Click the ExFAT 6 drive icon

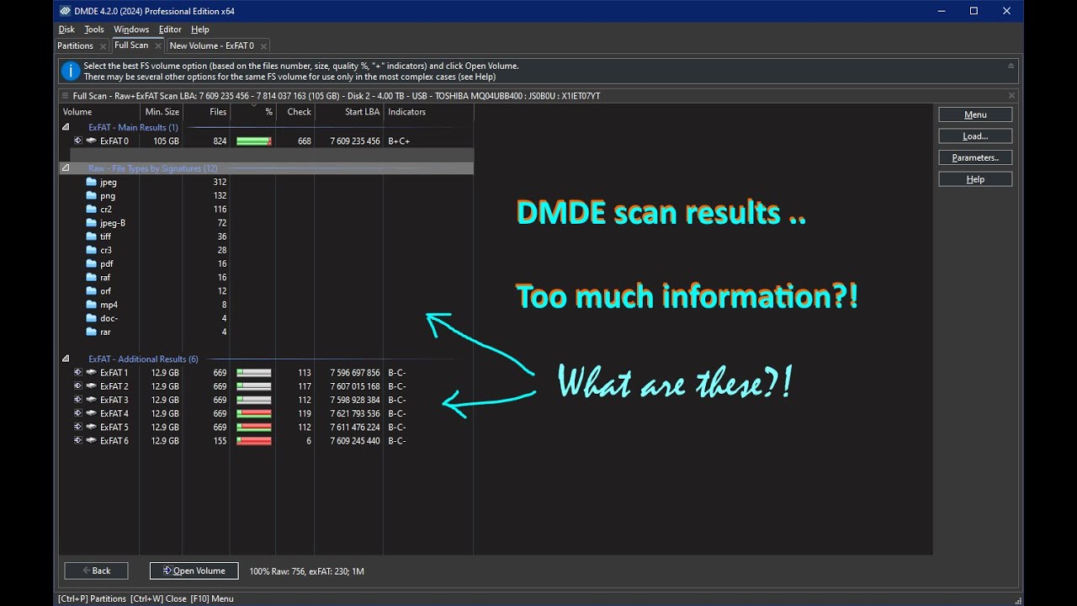tap(91, 440)
